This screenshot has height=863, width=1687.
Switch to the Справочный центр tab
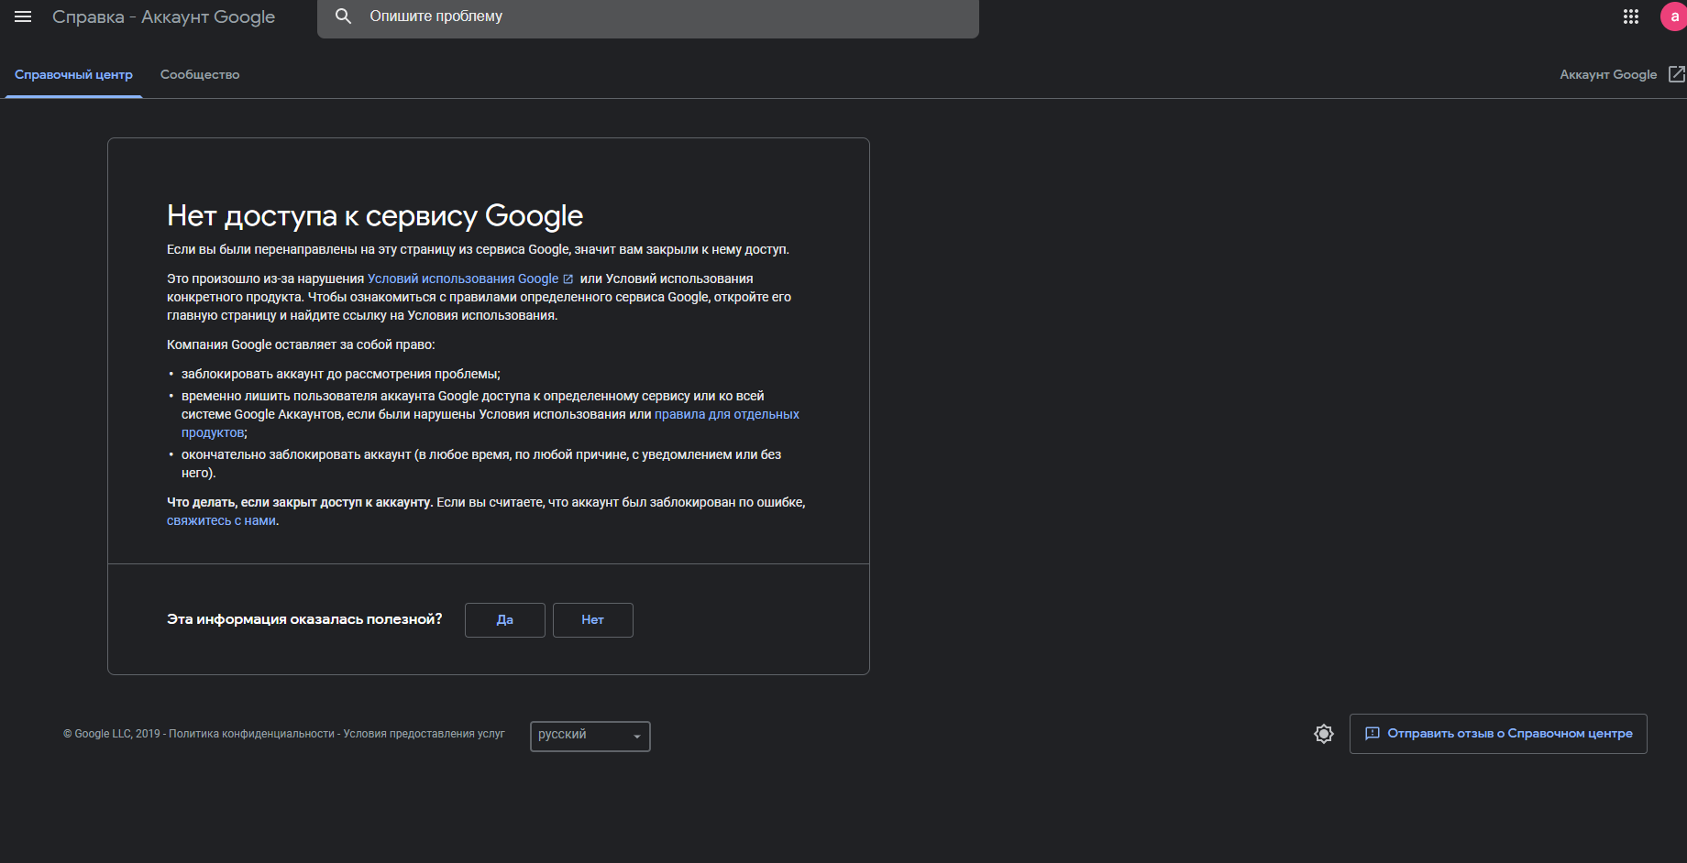tap(73, 75)
